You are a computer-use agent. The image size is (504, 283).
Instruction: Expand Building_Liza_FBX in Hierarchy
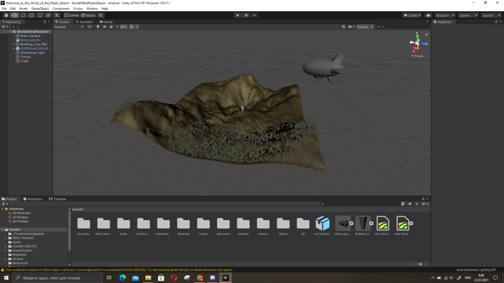point(14,44)
